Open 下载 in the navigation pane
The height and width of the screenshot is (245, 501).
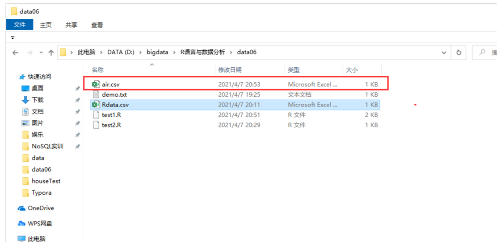(38, 100)
